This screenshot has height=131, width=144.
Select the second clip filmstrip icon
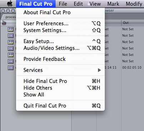coord(11,36)
